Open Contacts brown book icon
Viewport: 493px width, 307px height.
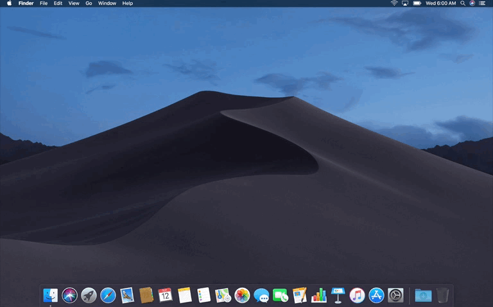tap(146, 295)
